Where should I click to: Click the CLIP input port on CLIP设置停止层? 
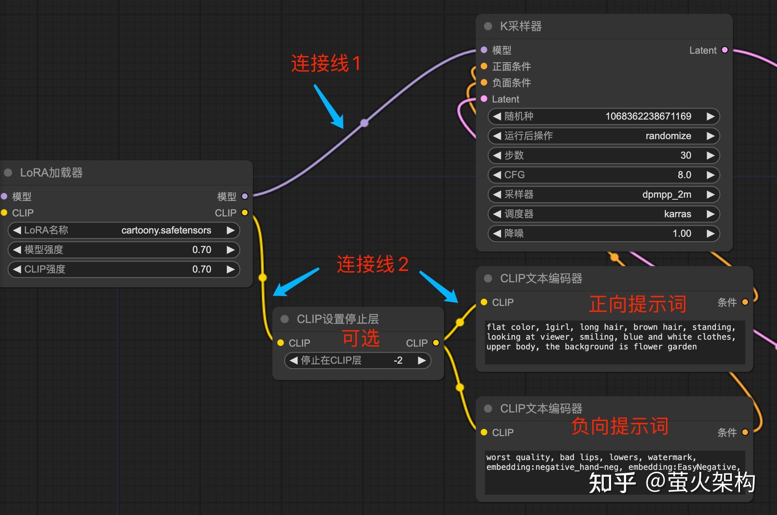[x=281, y=343]
